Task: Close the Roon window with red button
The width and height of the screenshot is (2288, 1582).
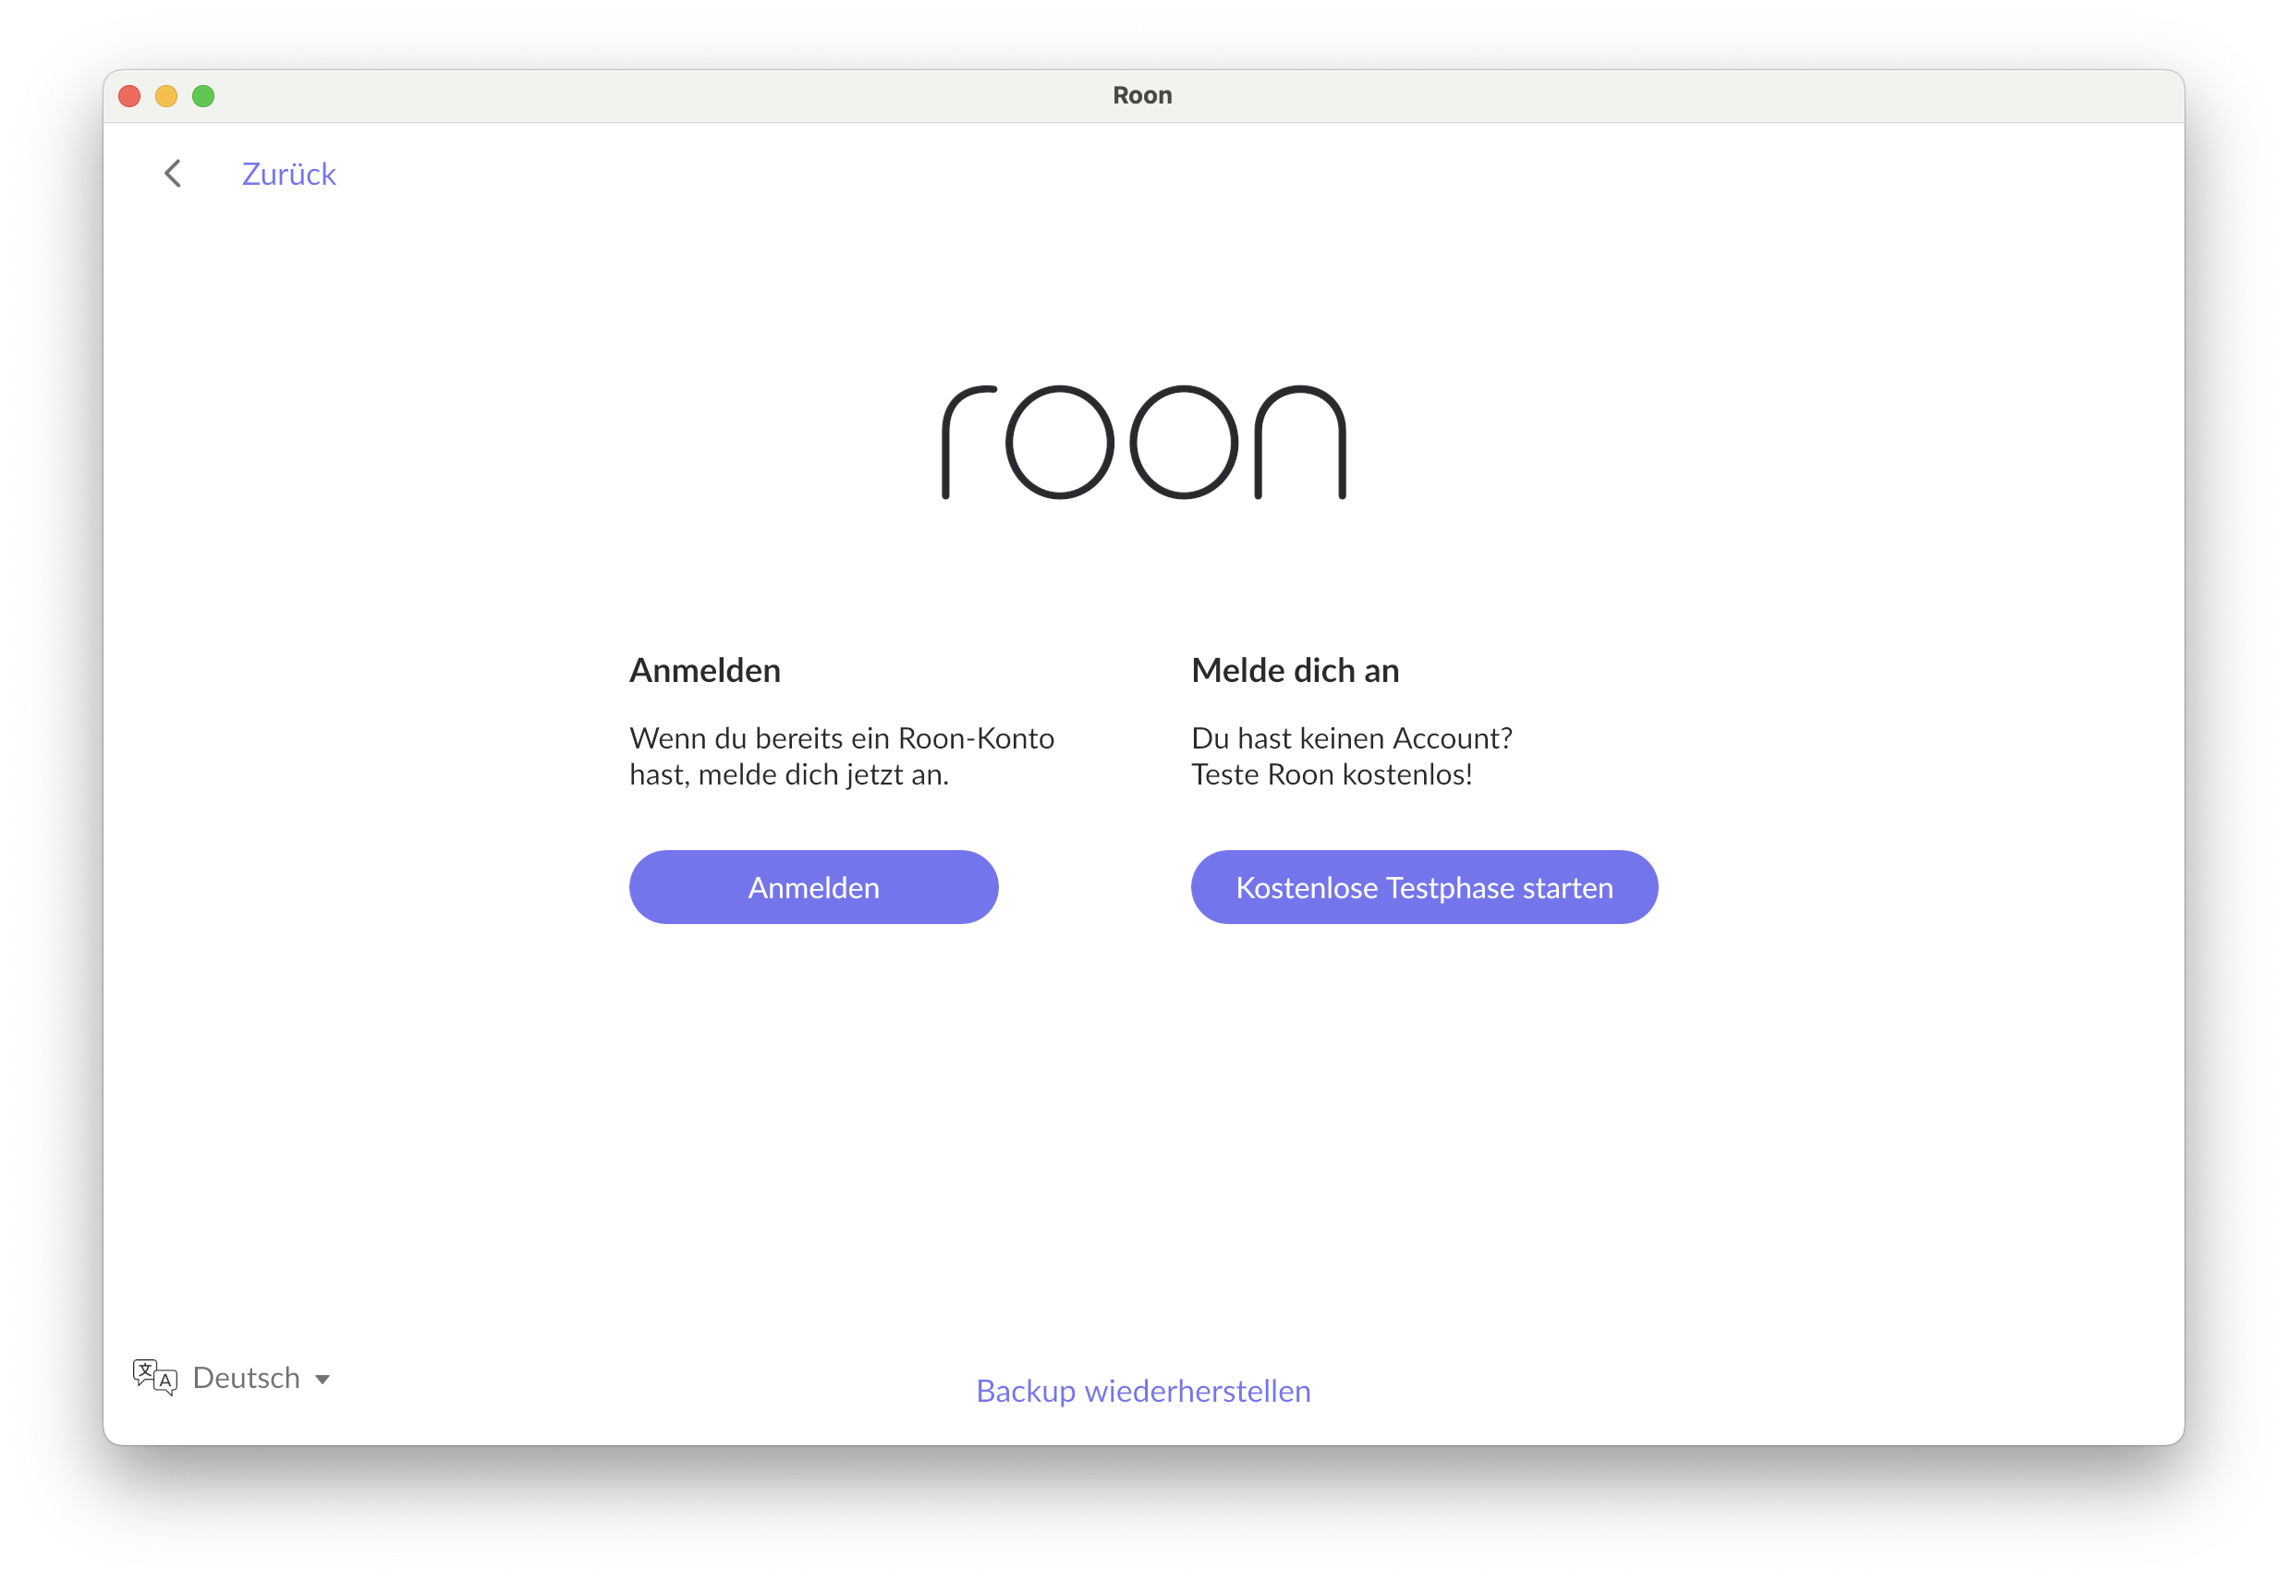Action: click(x=130, y=96)
